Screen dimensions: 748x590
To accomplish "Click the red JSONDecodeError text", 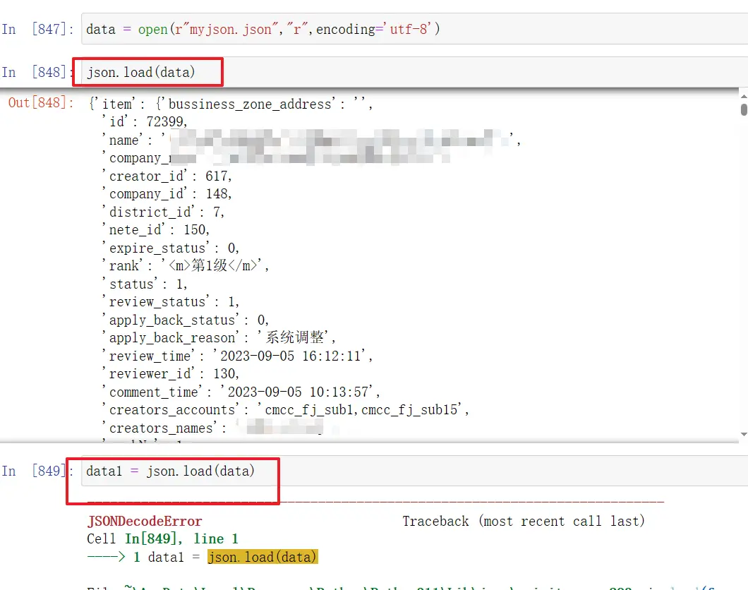I will point(144,522).
